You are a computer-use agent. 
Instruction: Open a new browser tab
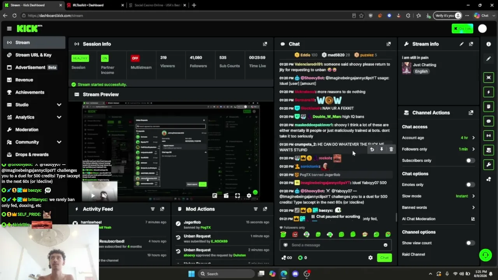[x=194, y=5]
